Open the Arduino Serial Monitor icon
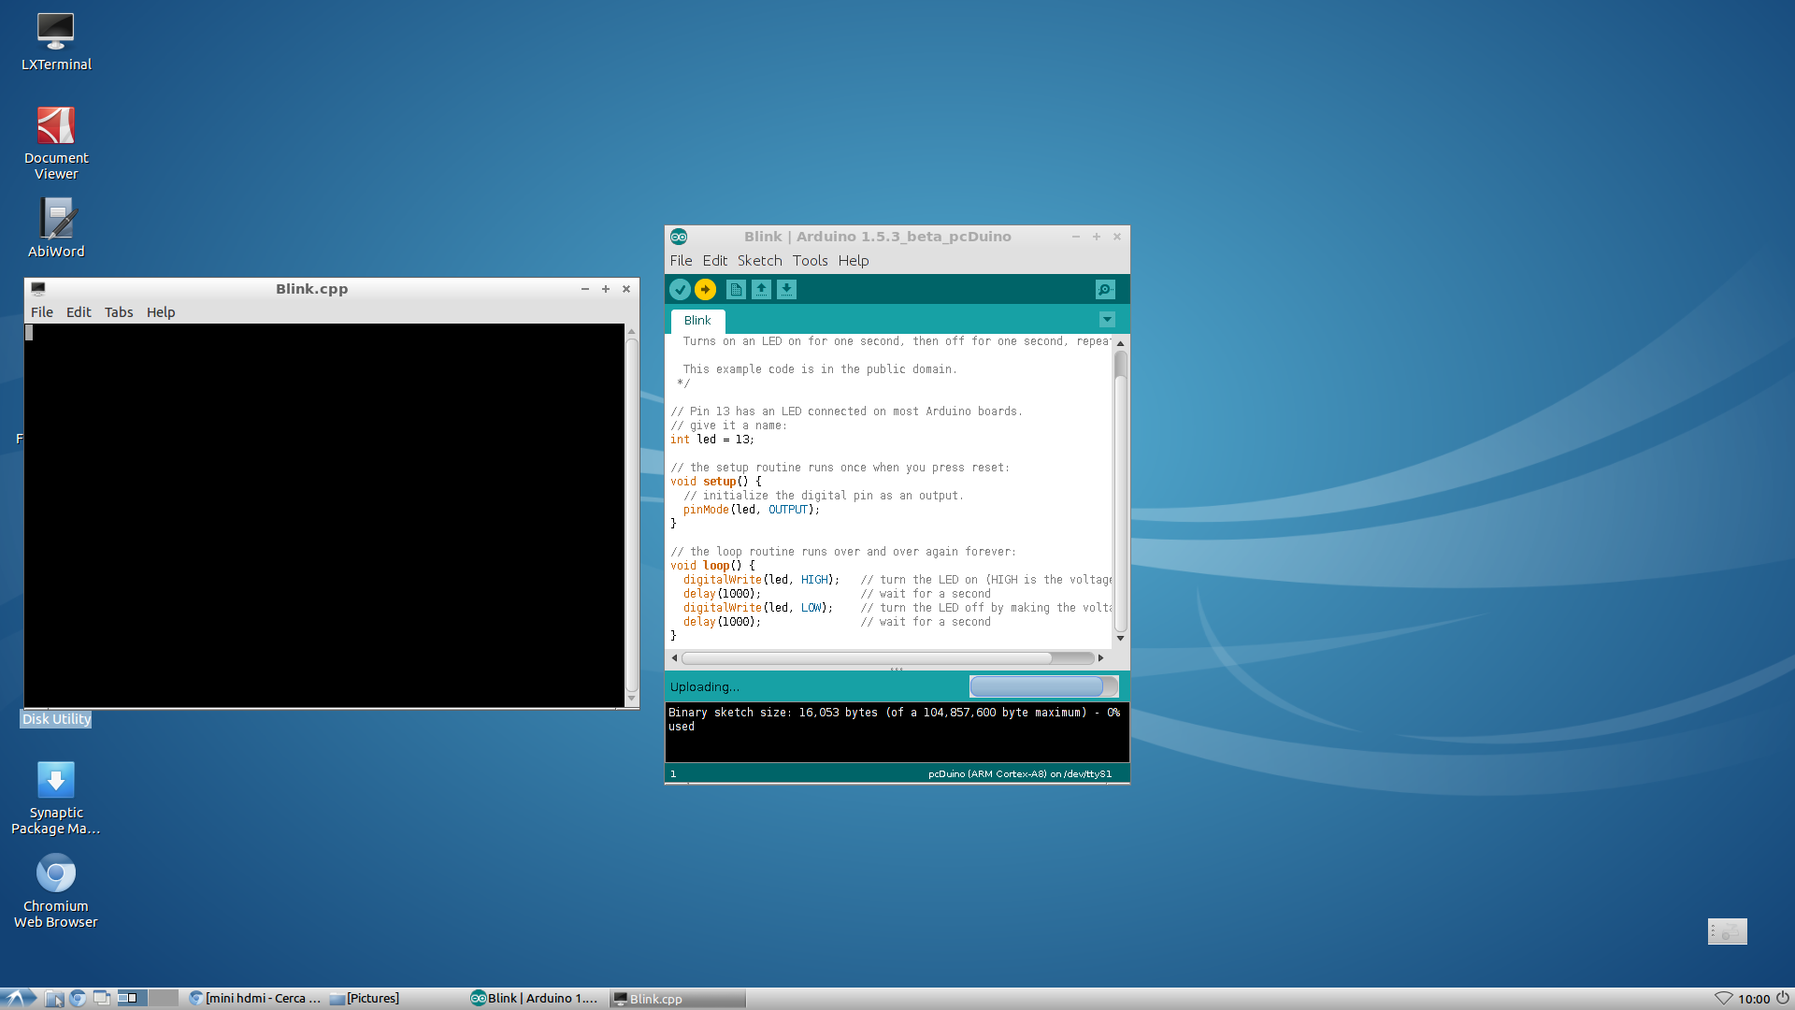 coord(1105,290)
